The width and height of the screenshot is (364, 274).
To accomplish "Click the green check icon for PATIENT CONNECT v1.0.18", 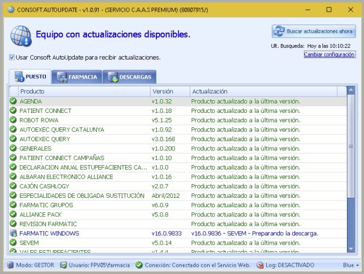I will 13,110.
